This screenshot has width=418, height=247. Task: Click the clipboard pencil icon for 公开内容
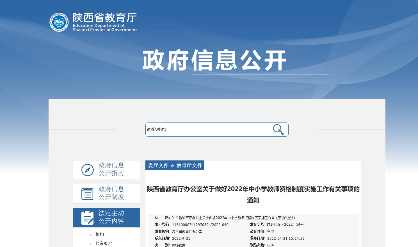point(87,218)
